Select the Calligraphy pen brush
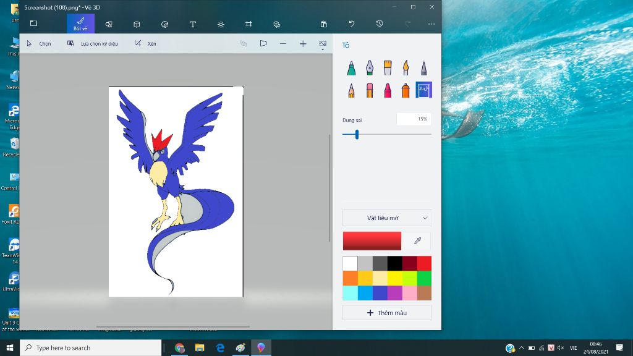This screenshot has width=633, height=356. pos(370,68)
